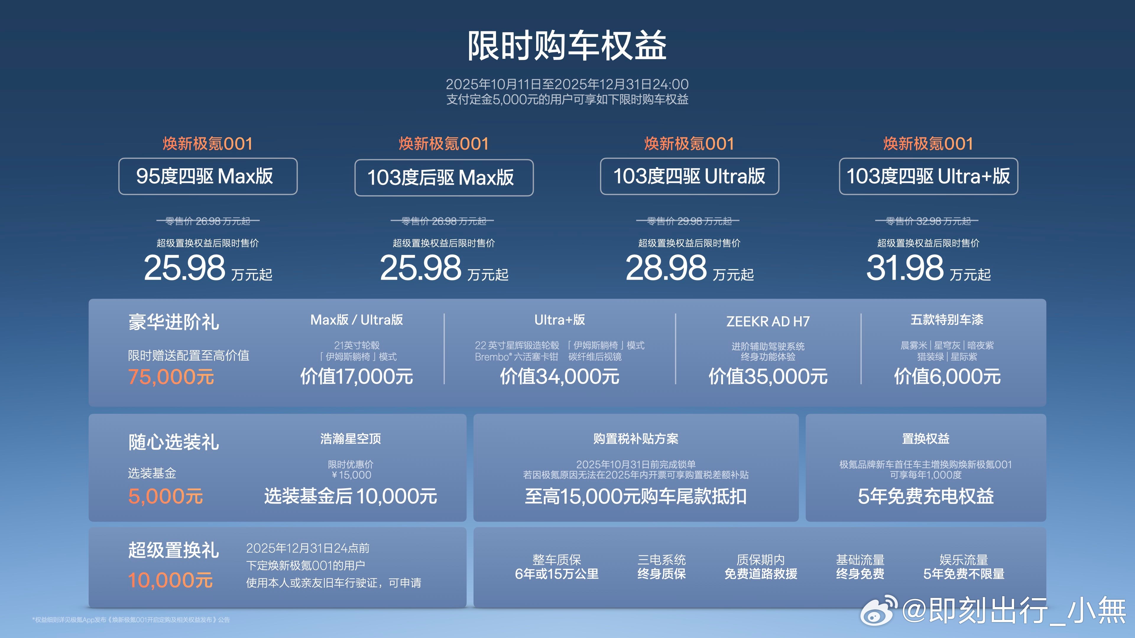Select the 103度后驱 Max版 box

click(444, 178)
